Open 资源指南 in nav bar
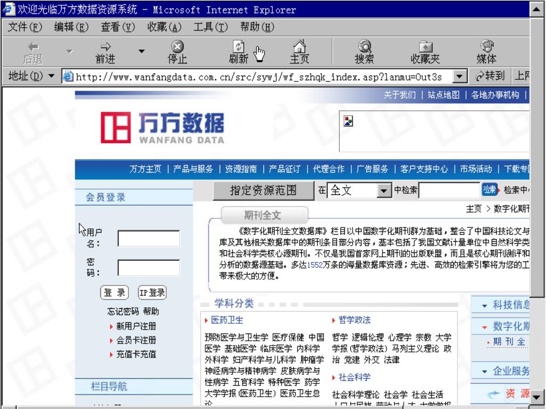Screen dimensions: 546x409 [x=241, y=169]
